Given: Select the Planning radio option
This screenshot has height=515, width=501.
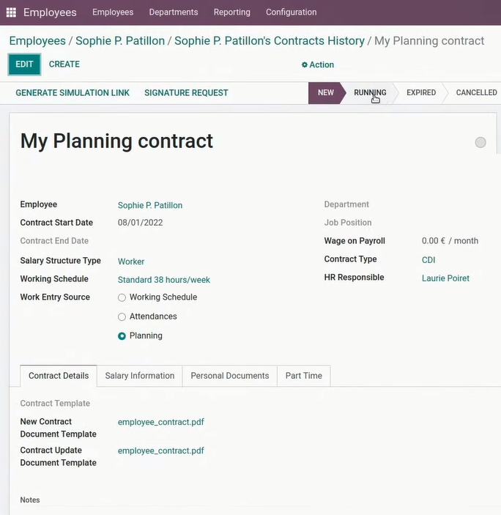Looking at the screenshot, I should click(122, 336).
